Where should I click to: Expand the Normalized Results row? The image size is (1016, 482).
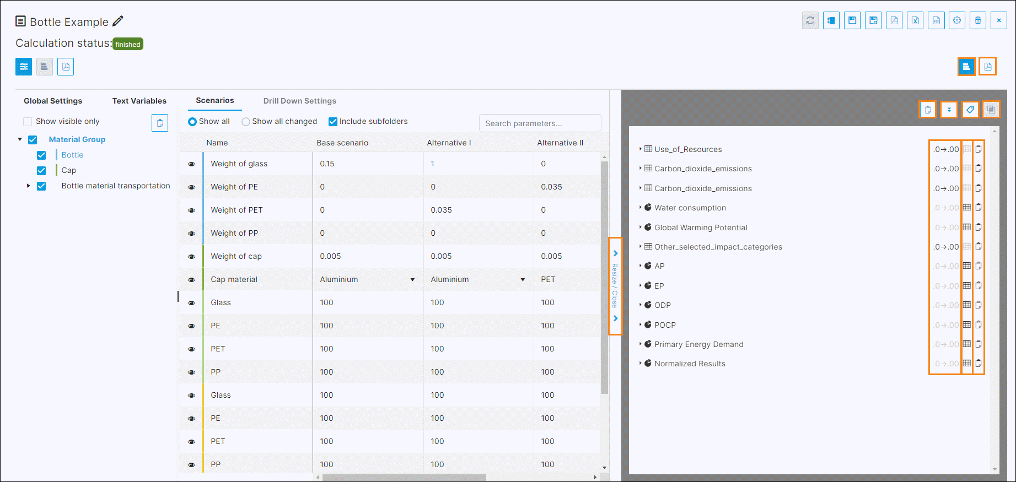pos(641,363)
